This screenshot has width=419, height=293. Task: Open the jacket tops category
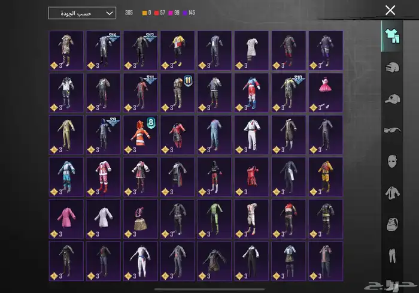[392, 192]
